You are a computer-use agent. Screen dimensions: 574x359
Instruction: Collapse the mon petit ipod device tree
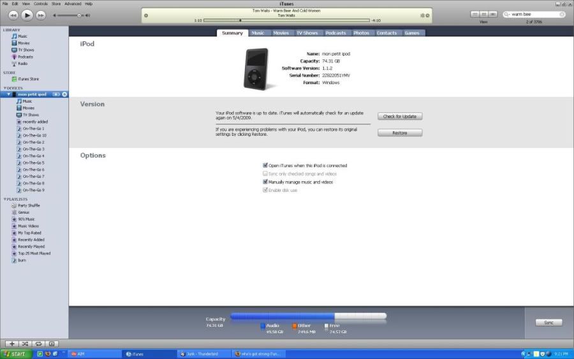pos(8,94)
